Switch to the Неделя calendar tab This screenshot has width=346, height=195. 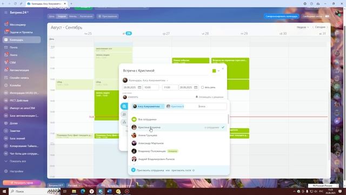[62, 16]
